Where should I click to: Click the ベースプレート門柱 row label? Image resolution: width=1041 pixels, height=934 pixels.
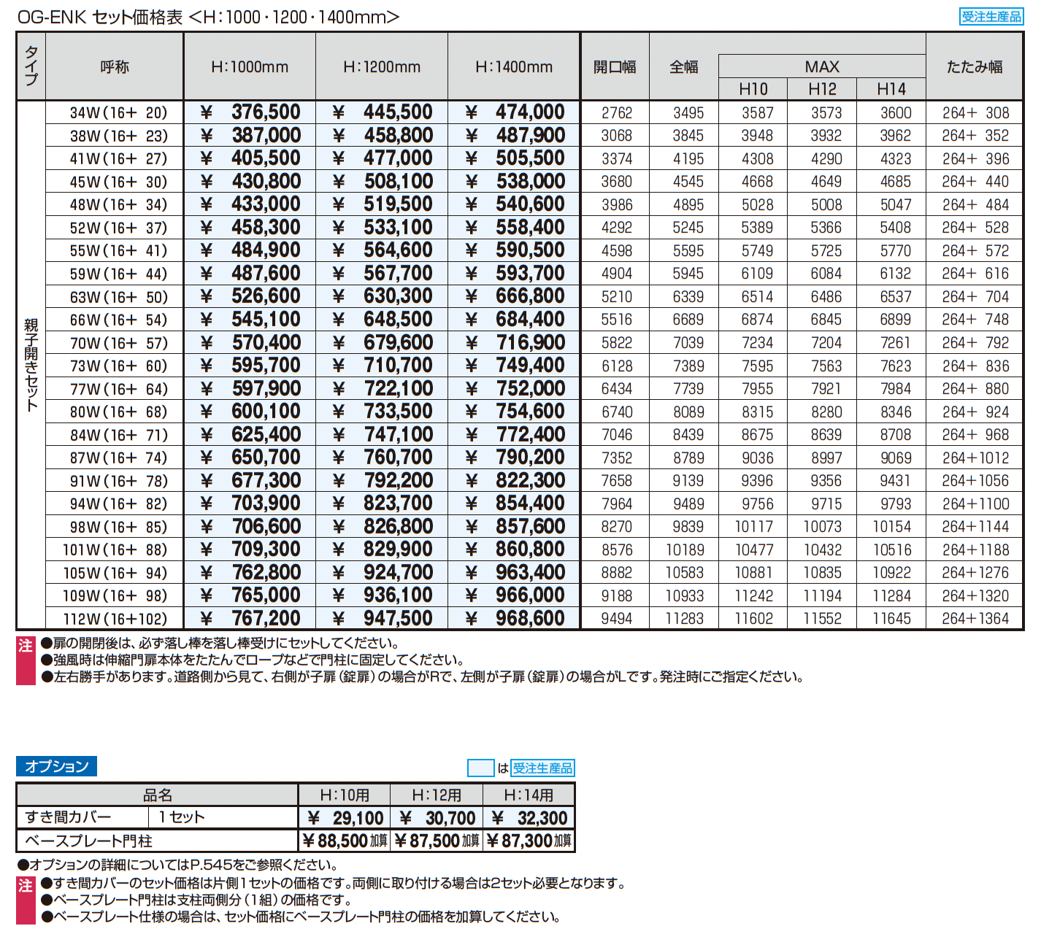(88, 841)
